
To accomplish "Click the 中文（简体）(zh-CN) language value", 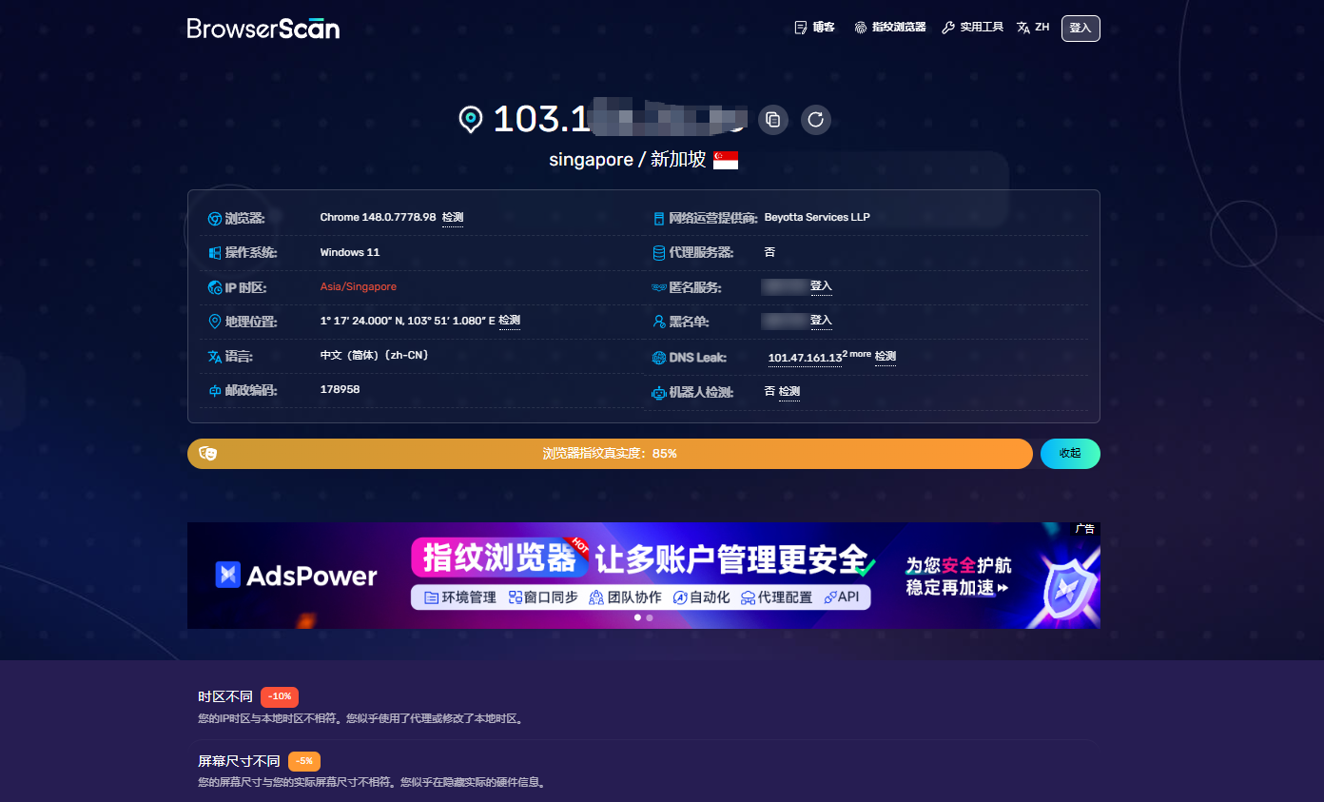I will [375, 355].
